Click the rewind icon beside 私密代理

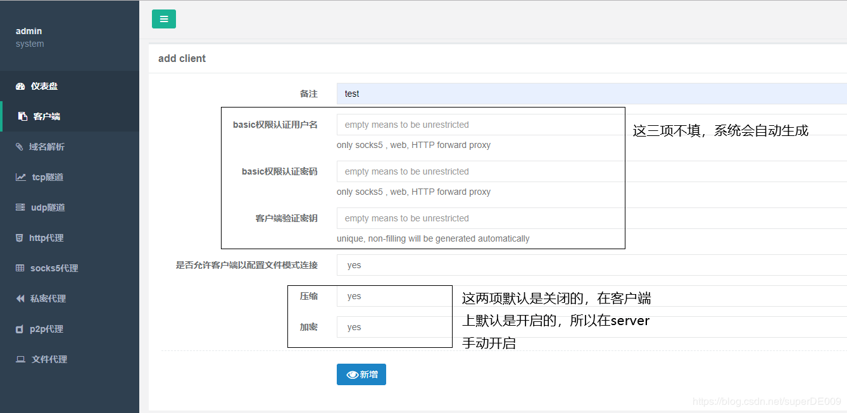(x=20, y=299)
